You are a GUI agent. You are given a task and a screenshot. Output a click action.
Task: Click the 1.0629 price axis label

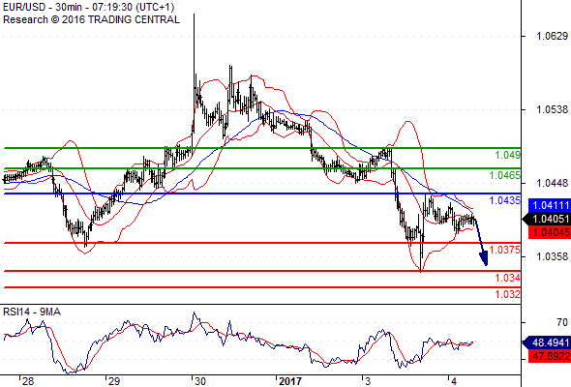pyautogui.click(x=552, y=36)
